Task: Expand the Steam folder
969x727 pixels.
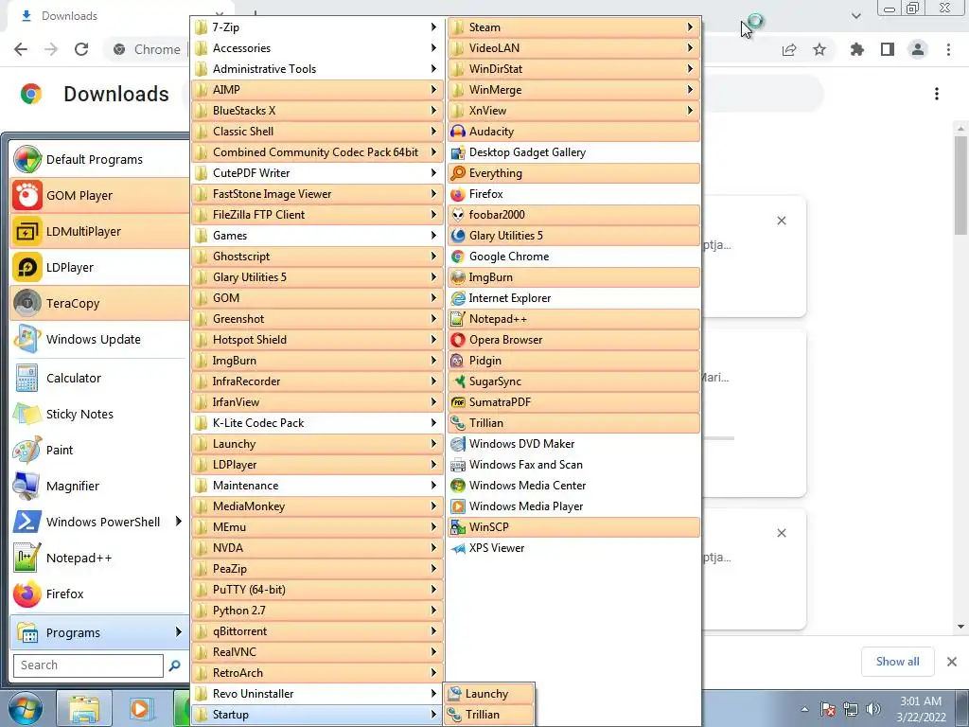Action: (x=574, y=27)
